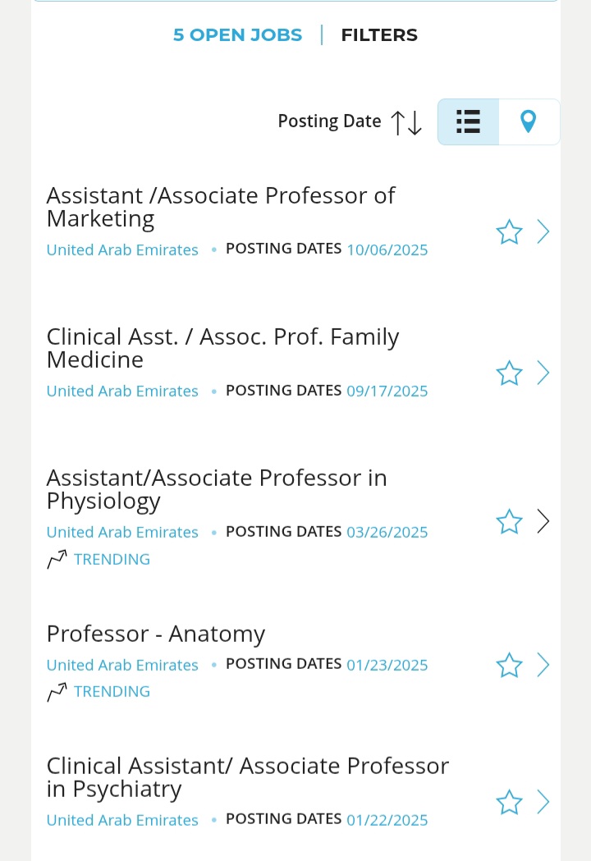Click the TRENDING tag under Physiology job
Image resolution: width=591 pixels, height=861 pixels.
click(112, 559)
